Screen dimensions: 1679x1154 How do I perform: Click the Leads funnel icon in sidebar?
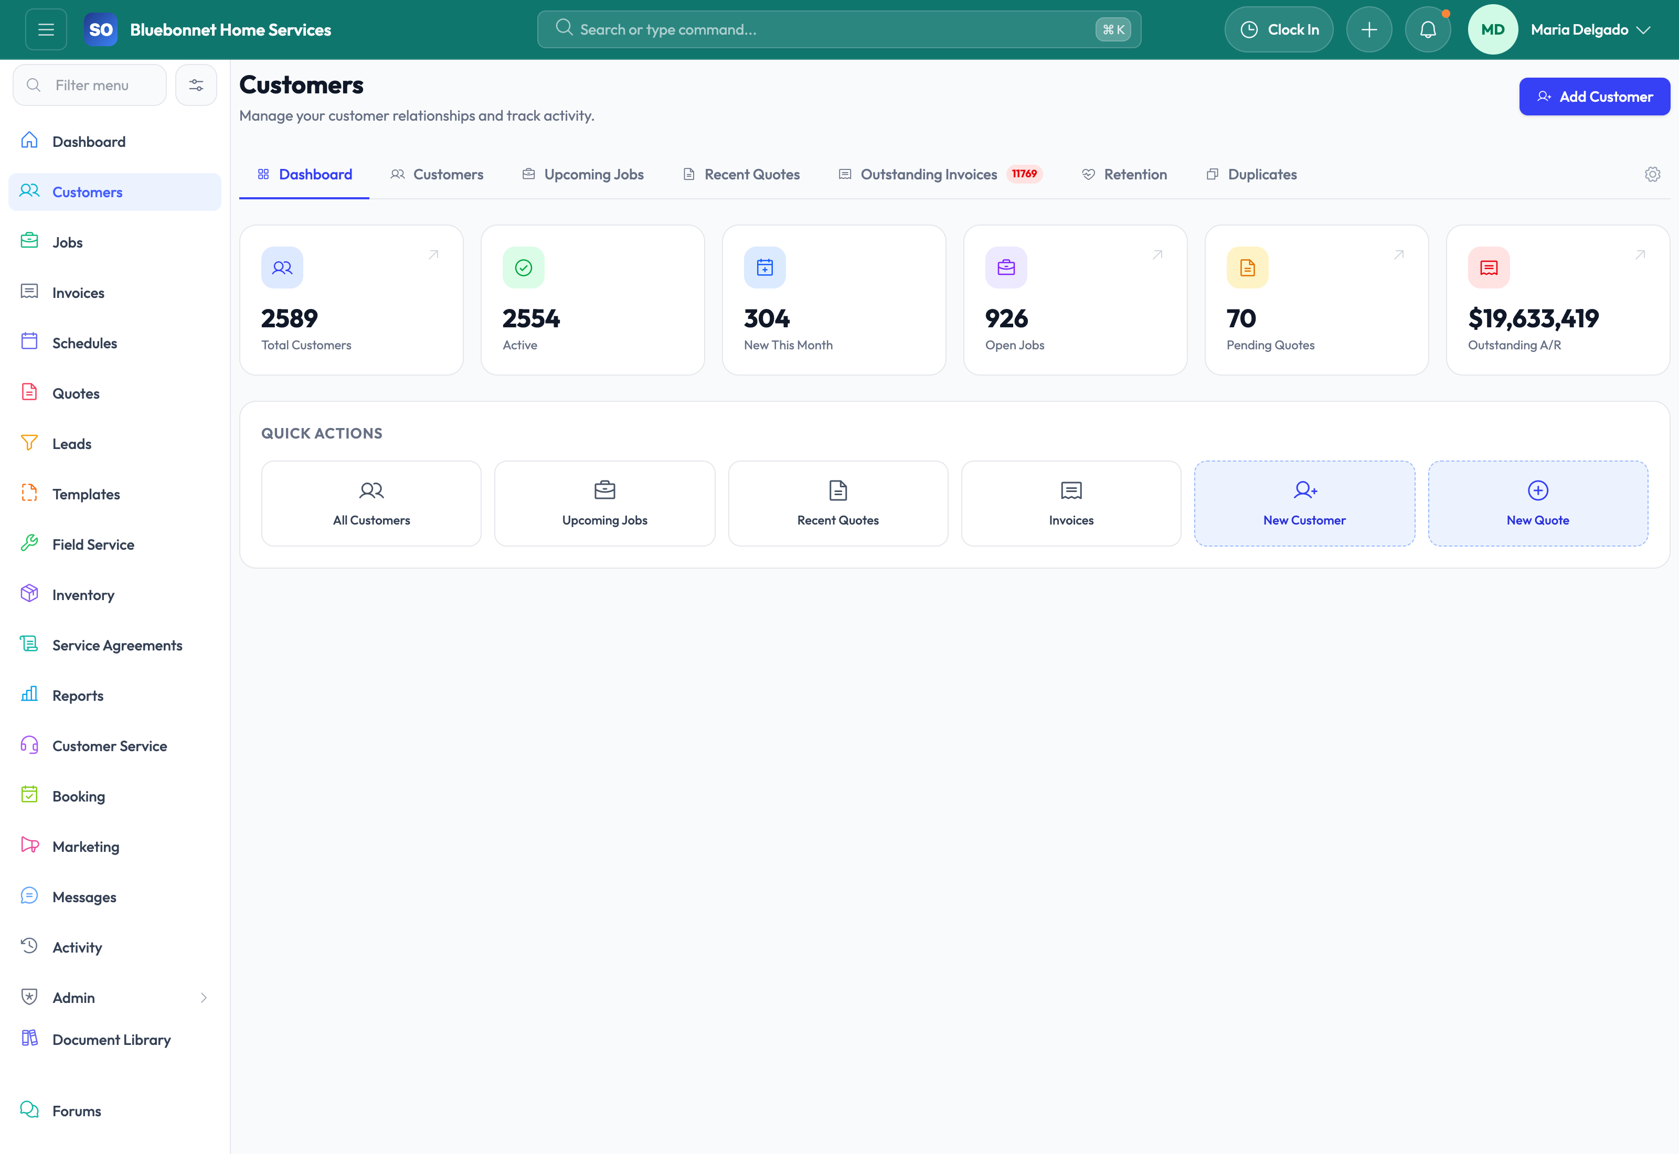point(30,443)
